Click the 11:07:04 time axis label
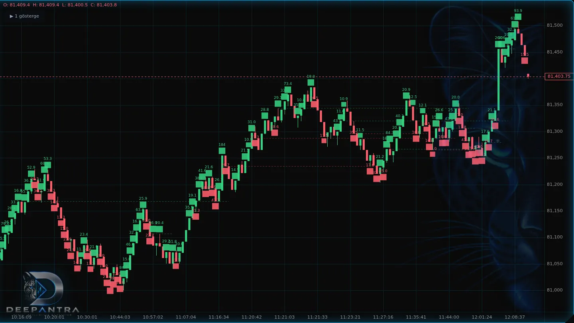The image size is (574, 323). [x=186, y=317]
